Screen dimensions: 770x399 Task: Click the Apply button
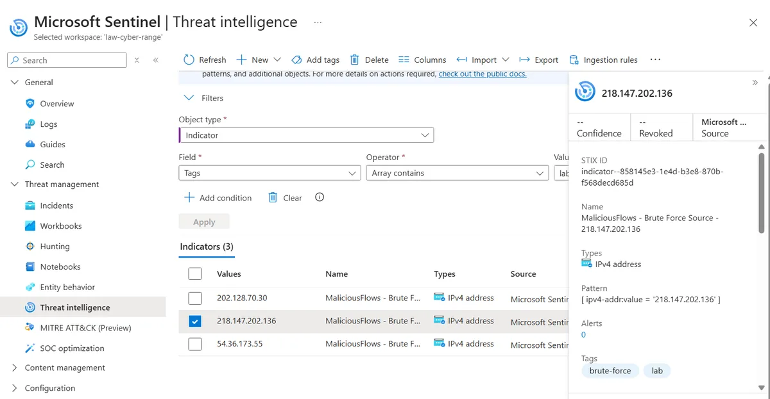pyautogui.click(x=204, y=222)
